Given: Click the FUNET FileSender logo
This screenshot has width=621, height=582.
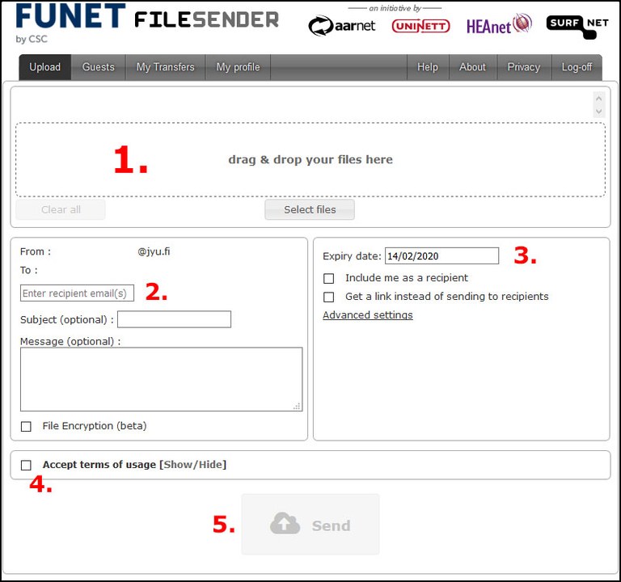Looking at the screenshot, I should point(147,22).
